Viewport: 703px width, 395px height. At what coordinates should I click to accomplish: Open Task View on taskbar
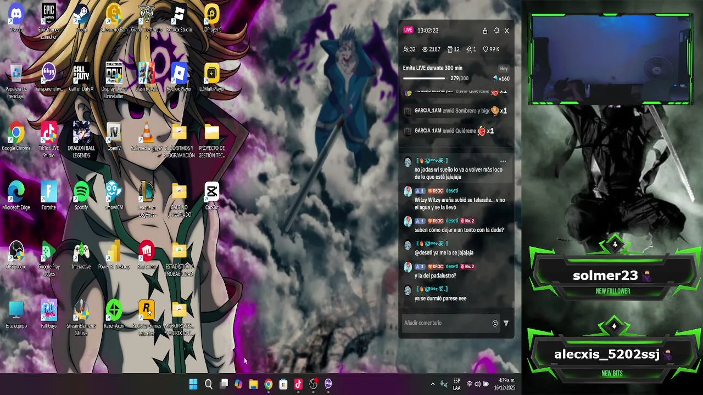point(224,385)
